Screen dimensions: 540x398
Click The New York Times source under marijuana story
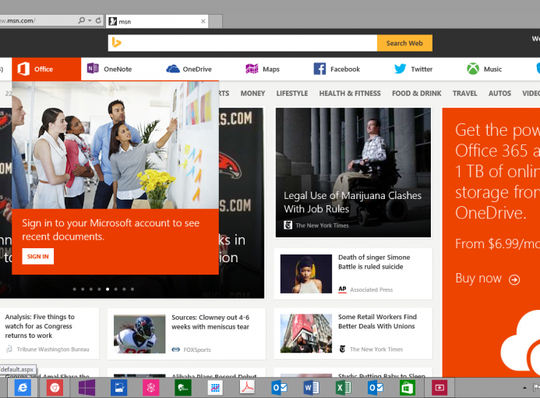coord(322,226)
